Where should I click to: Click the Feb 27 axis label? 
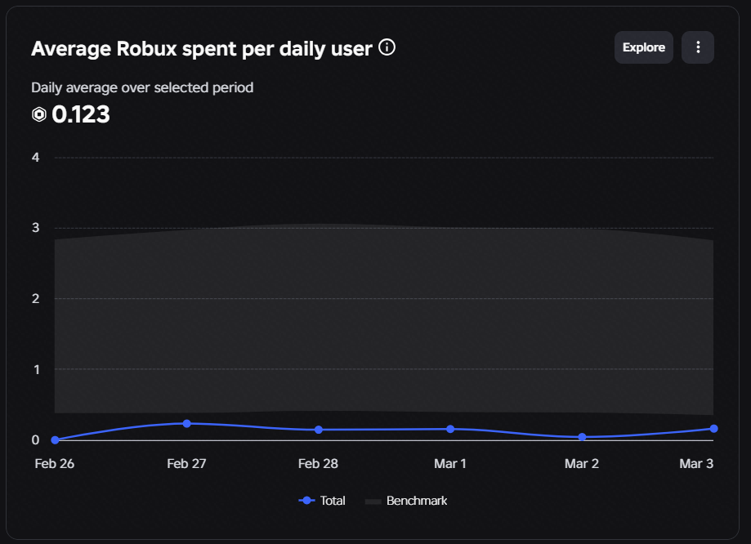[186, 464]
